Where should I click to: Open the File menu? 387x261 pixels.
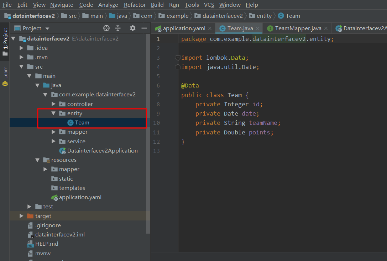[7, 5]
